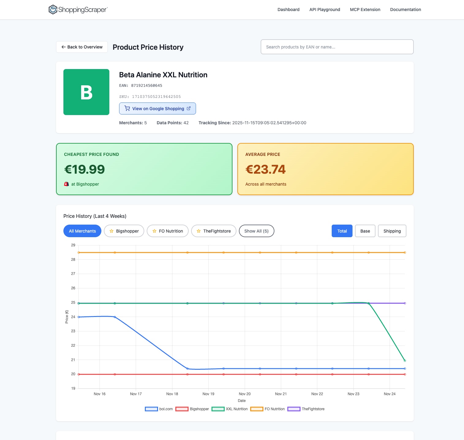Click the star icon on FO Nutrition filter
Image resolution: width=464 pixels, height=440 pixels.
pyautogui.click(x=154, y=231)
